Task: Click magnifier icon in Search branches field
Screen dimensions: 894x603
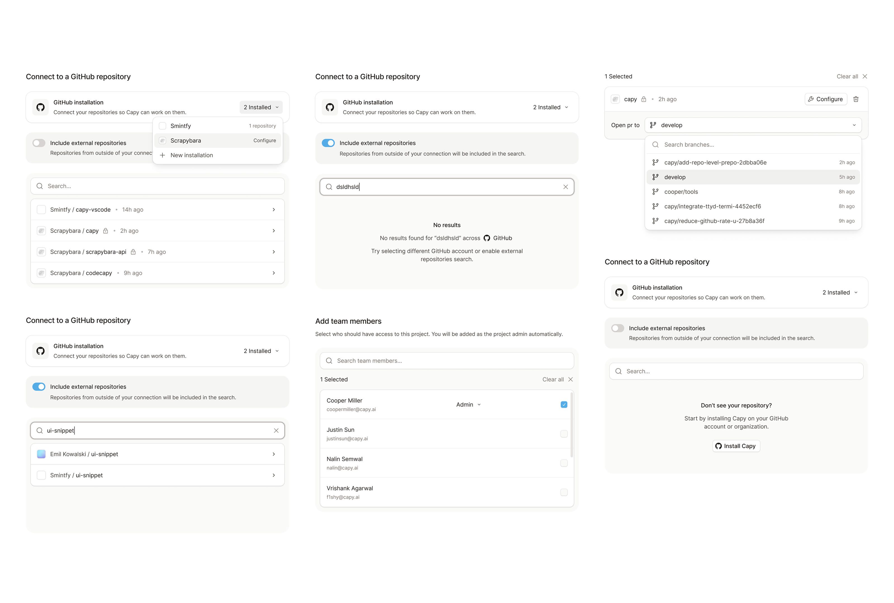Action: pyautogui.click(x=655, y=145)
